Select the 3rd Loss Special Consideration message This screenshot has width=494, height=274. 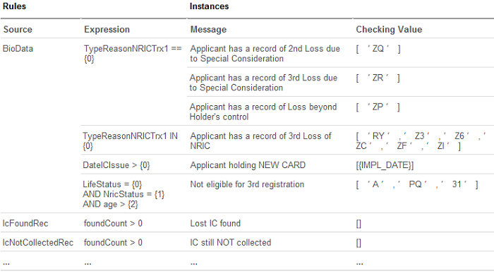click(263, 83)
